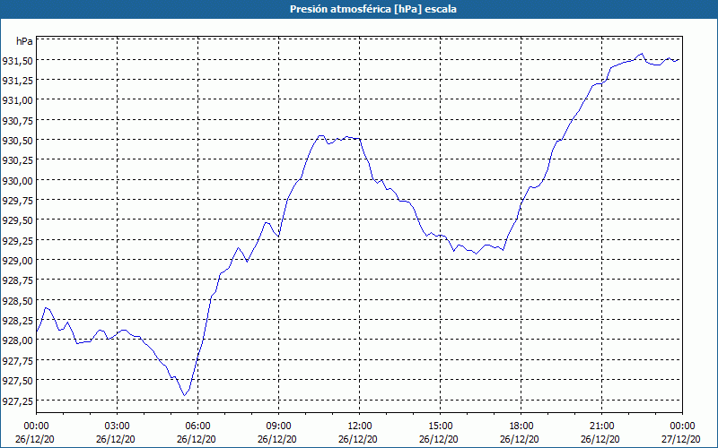Click the pressure peak point near 22:30
The width and height of the screenshot is (718, 448).
tap(642, 54)
